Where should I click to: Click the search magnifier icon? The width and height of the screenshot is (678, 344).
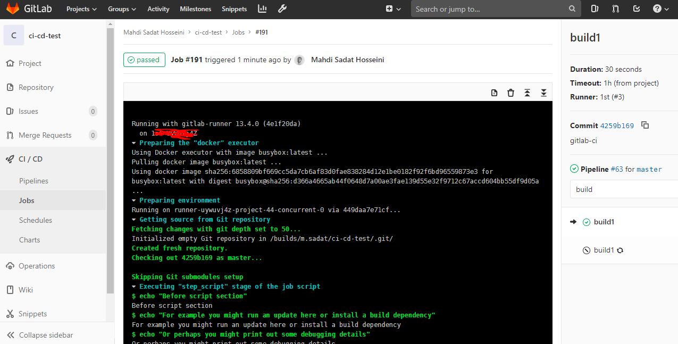[572, 9]
